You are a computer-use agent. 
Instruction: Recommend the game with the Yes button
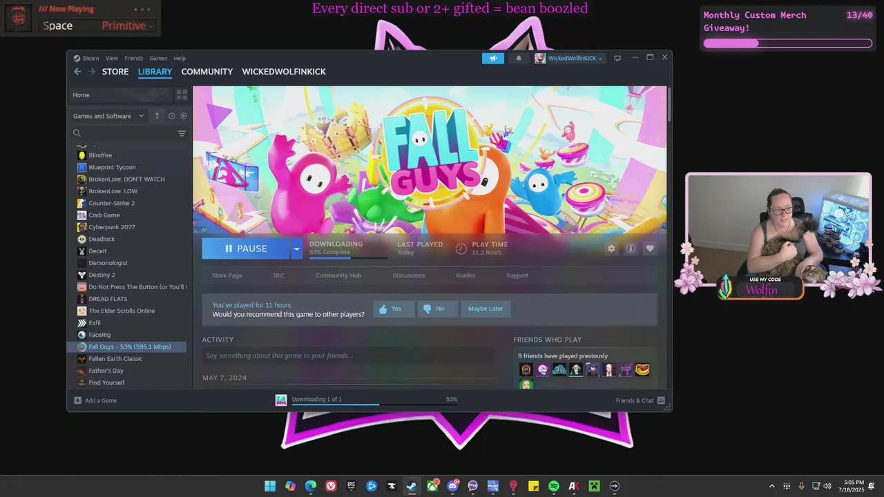pyautogui.click(x=394, y=309)
